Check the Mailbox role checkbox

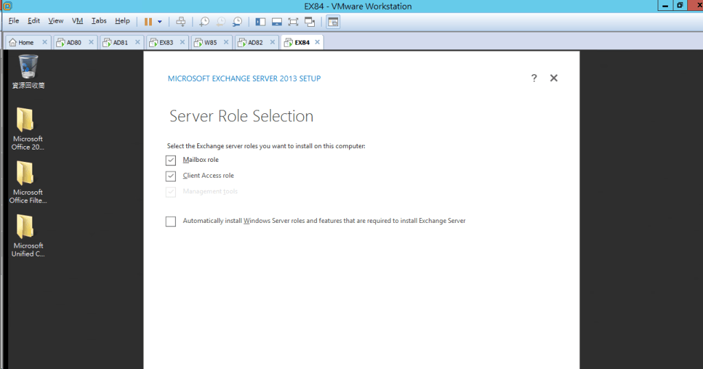click(171, 160)
